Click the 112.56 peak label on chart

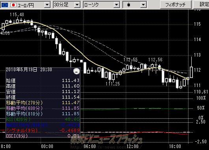(155, 60)
